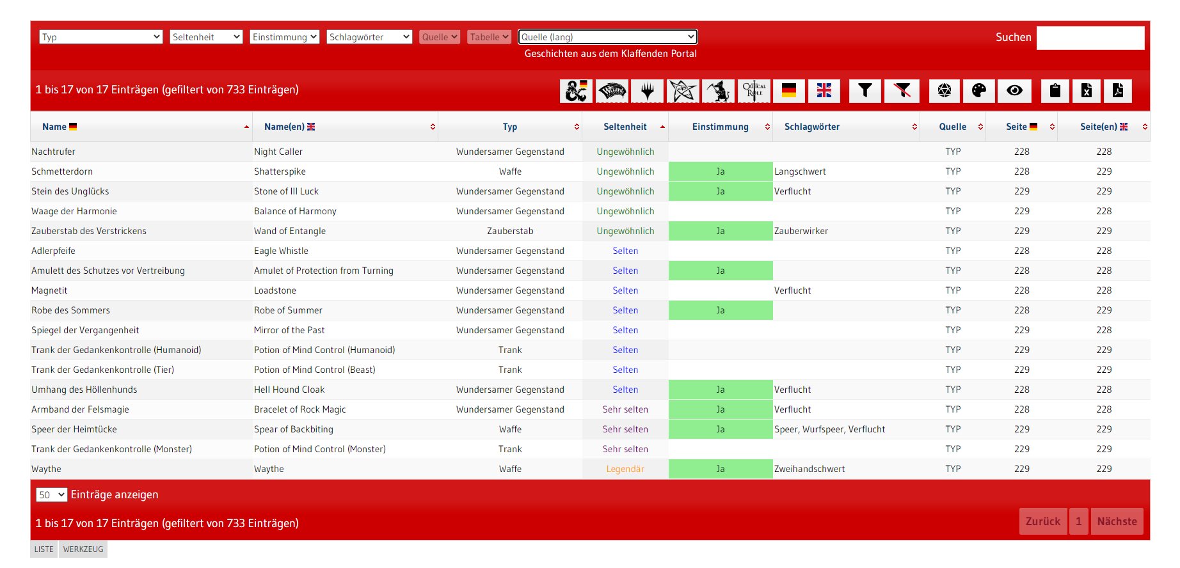Click the Adlerpfeife row name

pos(53,251)
